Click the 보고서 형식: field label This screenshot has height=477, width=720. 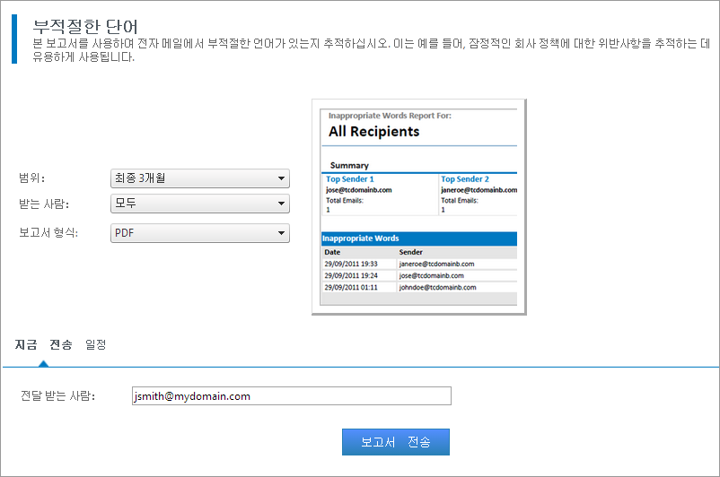(48, 233)
